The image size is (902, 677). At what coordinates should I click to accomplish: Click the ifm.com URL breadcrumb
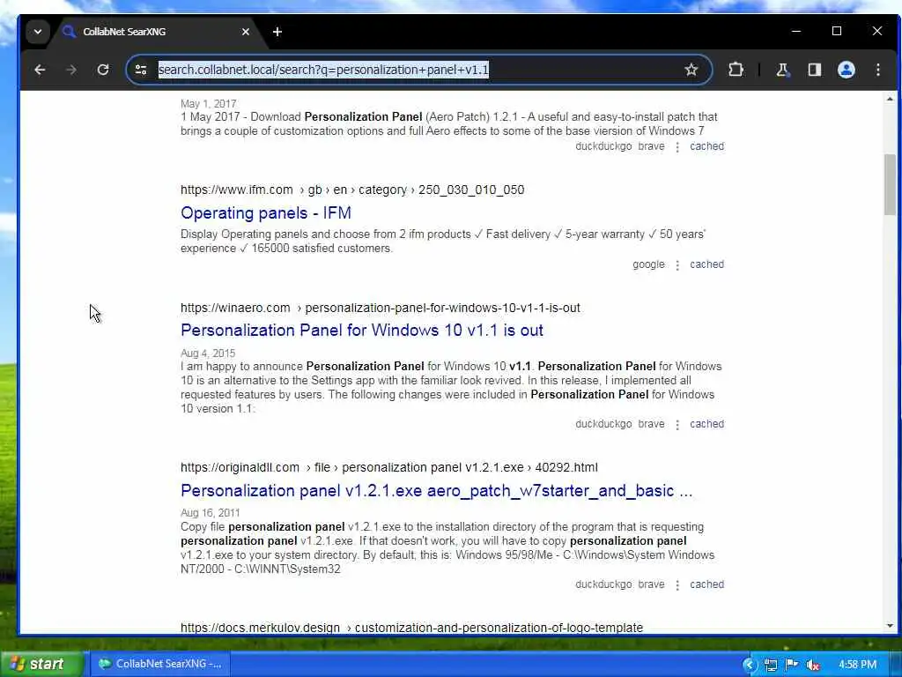point(352,190)
